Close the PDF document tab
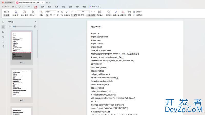This screenshot has height=115, width=205. (x=43, y=3)
